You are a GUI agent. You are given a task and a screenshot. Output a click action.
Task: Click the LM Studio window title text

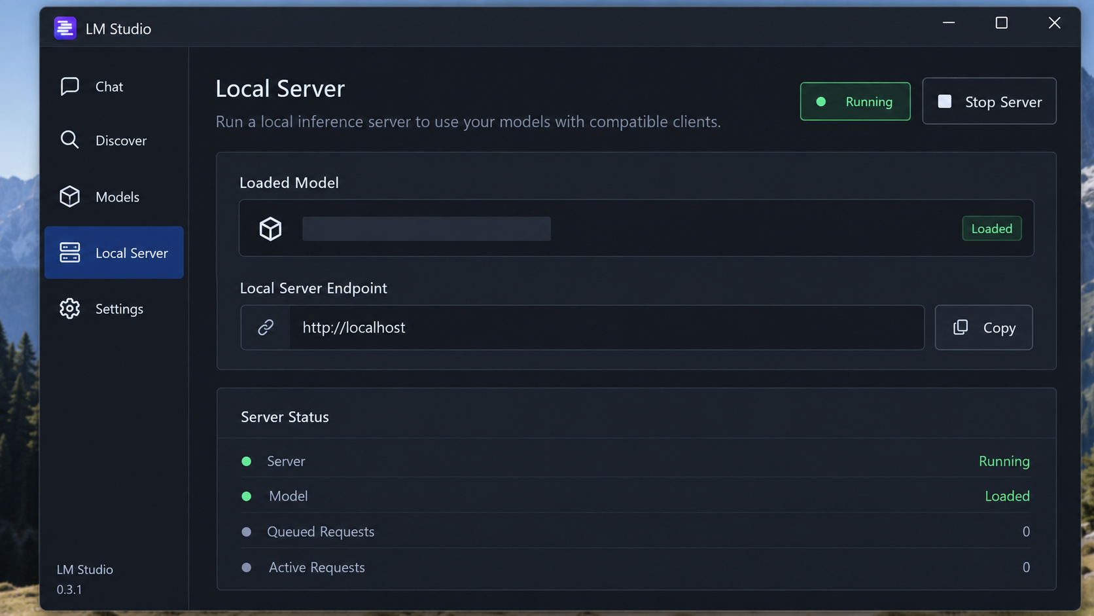[118, 29]
